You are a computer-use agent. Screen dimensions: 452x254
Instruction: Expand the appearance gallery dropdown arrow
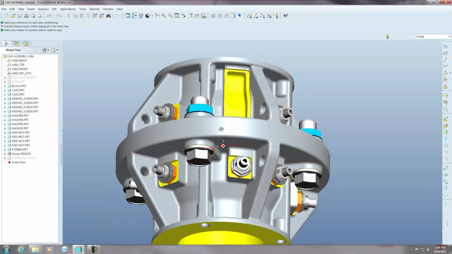[152, 16]
